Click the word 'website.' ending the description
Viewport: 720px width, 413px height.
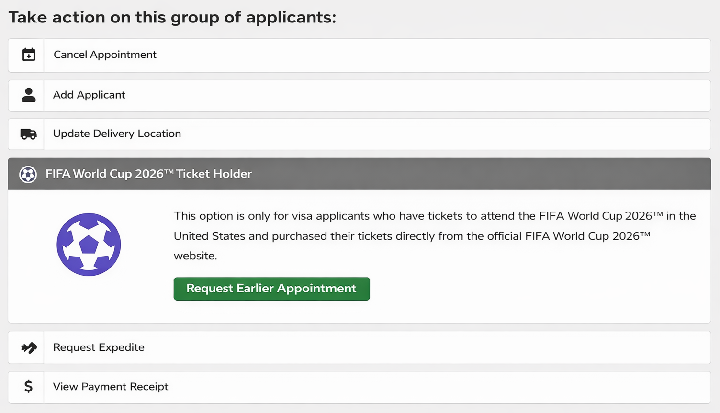(x=195, y=256)
